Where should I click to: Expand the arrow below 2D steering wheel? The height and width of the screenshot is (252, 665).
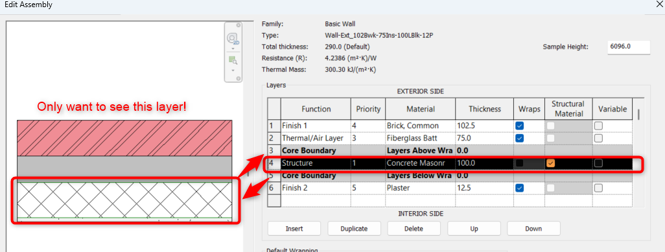[x=233, y=49]
